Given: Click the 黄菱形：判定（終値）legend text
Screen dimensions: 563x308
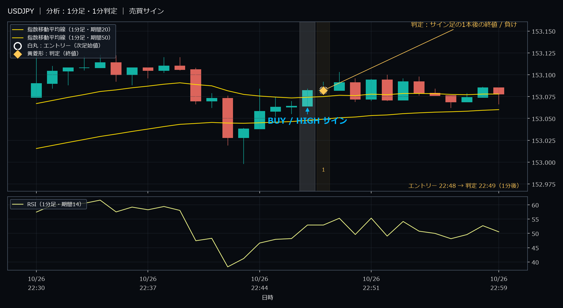Looking at the screenshot, I should [53, 53].
